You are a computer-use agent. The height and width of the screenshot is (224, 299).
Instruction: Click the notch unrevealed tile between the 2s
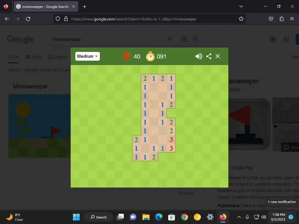tap(171, 113)
